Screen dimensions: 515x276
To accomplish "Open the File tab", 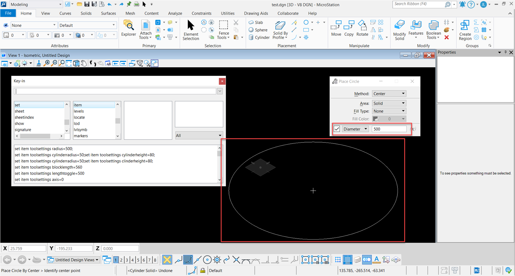I will click(x=8, y=13).
